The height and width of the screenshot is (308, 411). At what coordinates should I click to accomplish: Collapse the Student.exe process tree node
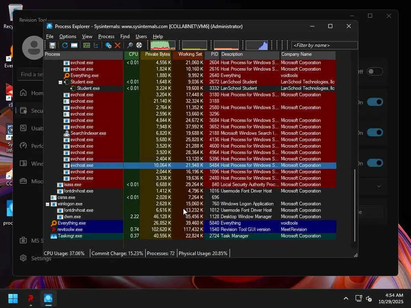(x=60, y=82)
